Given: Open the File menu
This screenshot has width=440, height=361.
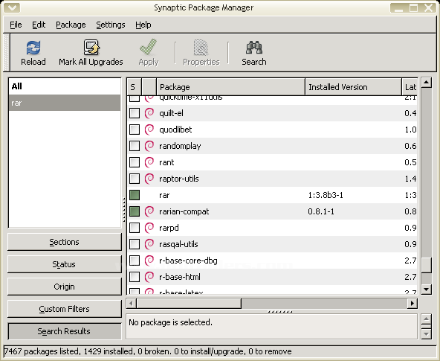Looking at the screenshot, I should click(x=16, y=25).
